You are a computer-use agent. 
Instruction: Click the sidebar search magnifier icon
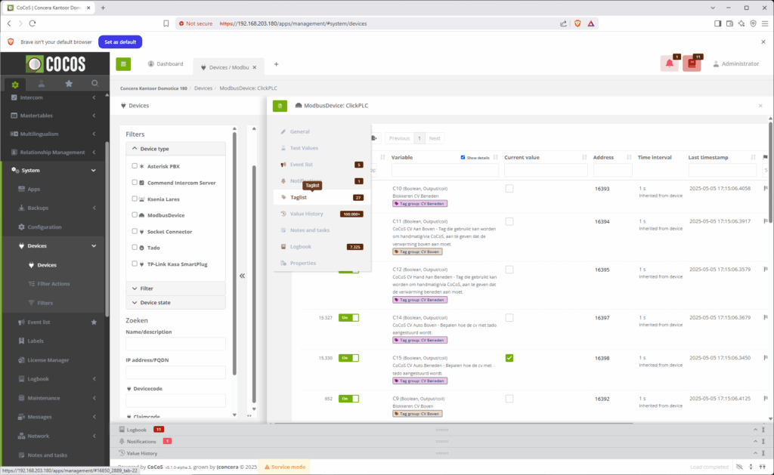click(x=94, y=84)
